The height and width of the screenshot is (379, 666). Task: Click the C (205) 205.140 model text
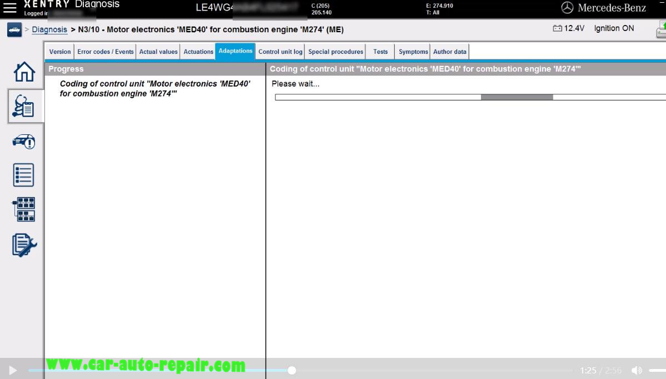[x=322, y=9]
